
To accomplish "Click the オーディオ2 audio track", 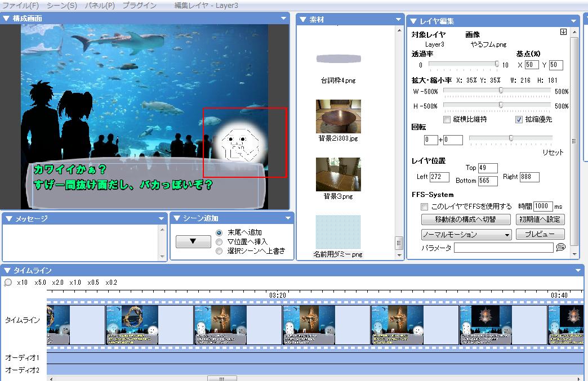I will 315,369.
